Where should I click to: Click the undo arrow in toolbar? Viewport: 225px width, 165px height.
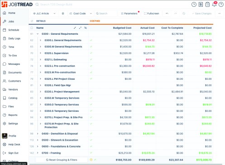coord(167,14)
